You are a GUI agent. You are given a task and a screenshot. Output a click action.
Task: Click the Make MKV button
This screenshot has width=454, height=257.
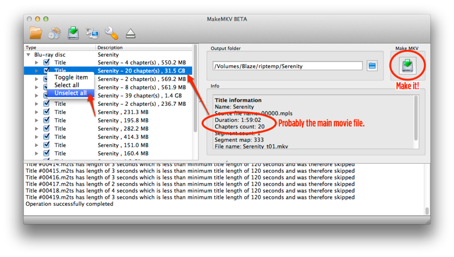click(407, 65)
